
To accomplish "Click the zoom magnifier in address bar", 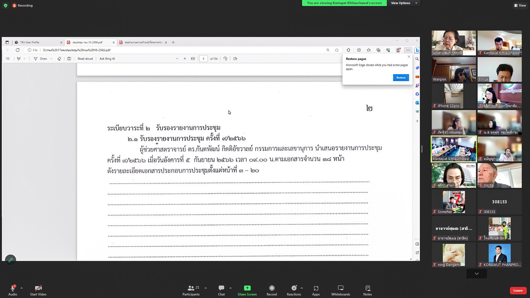I will [x=328, y=50].
